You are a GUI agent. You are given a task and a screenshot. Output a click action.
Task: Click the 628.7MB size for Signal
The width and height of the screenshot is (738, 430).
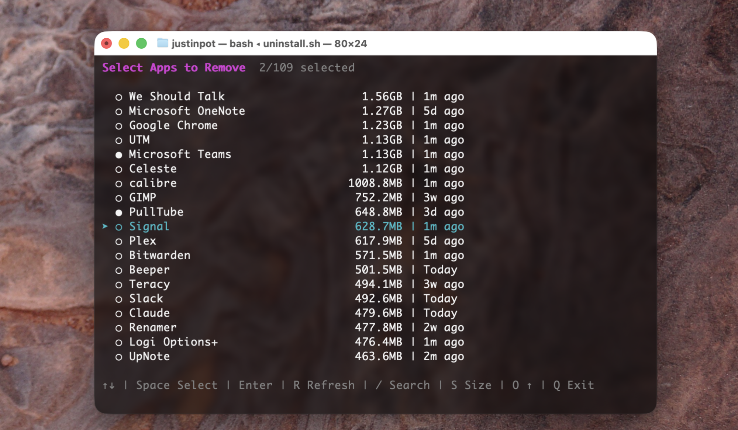379,226
